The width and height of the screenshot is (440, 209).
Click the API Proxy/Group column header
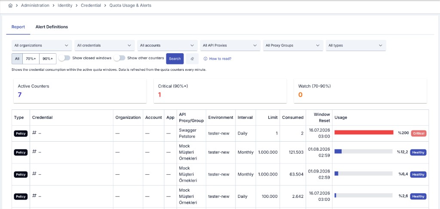[191, 118]
